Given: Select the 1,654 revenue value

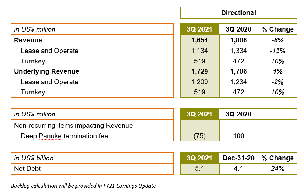Looking at the screenshot, I should (199, 40).
